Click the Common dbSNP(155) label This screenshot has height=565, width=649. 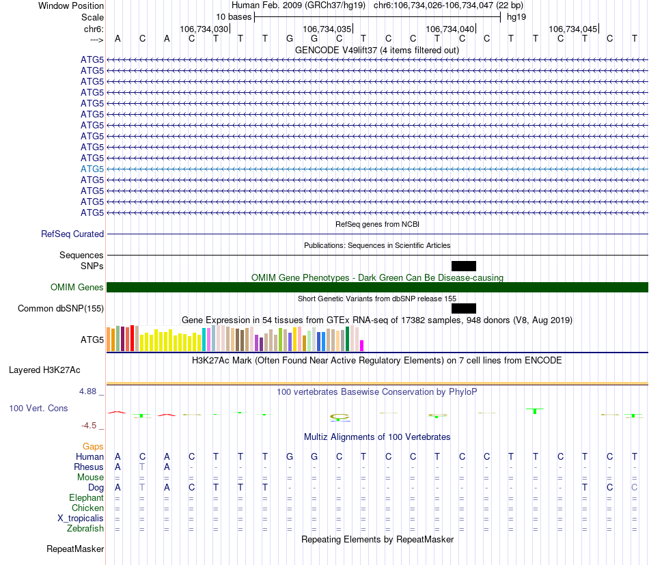click(61, 308)
